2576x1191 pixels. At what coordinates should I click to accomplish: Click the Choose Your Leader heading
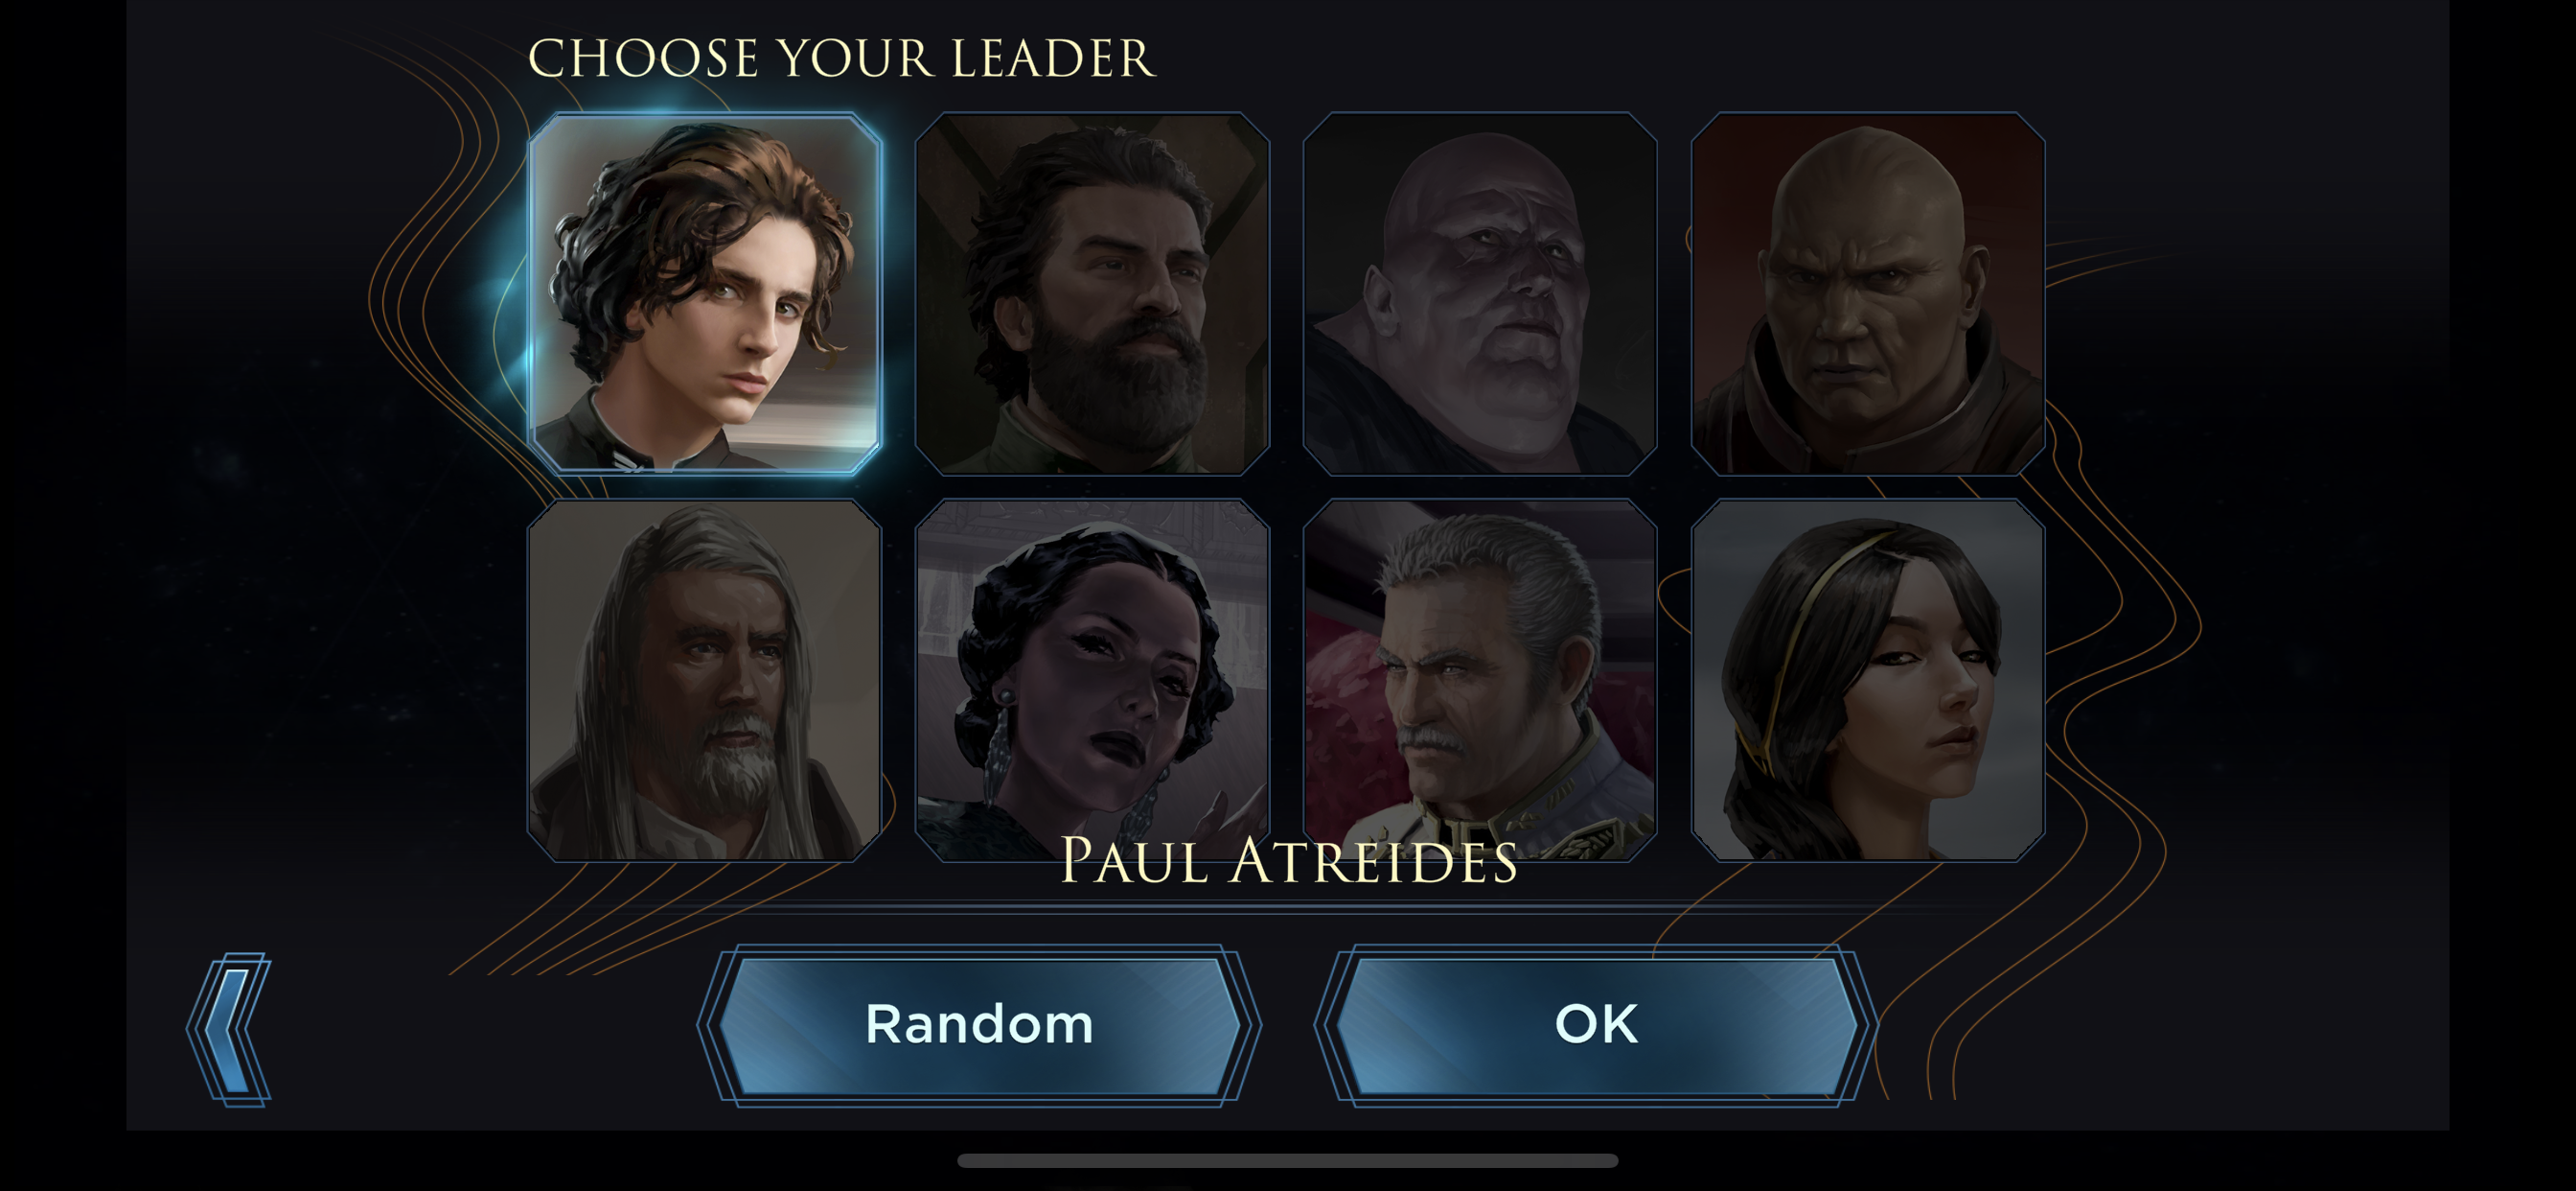pos(841,58)
